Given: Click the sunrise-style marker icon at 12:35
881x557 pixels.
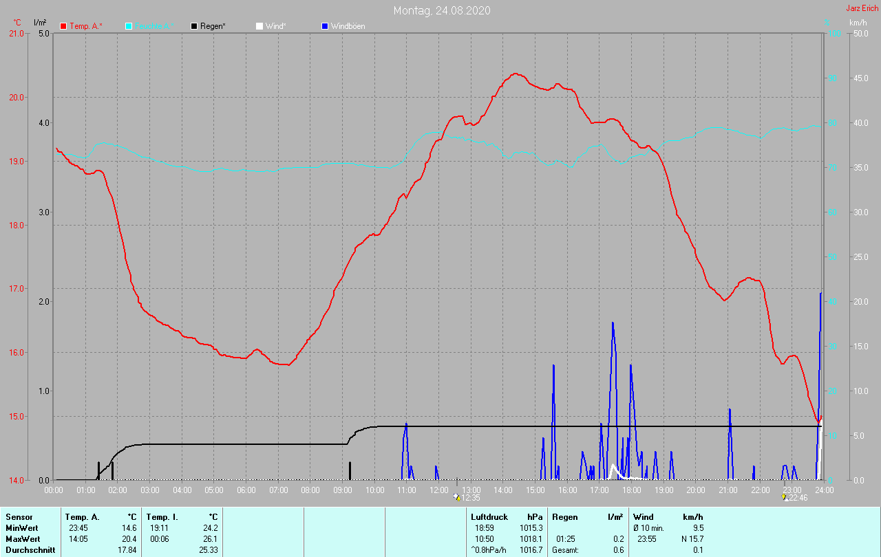Looking at the screenshot, I should click(x=456, y=496).
